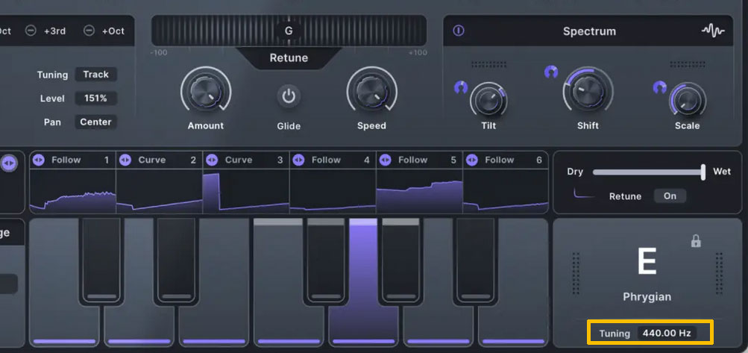
Task: Click the Tuning 440.00 Hz field
Action: (x=667, y=333)
